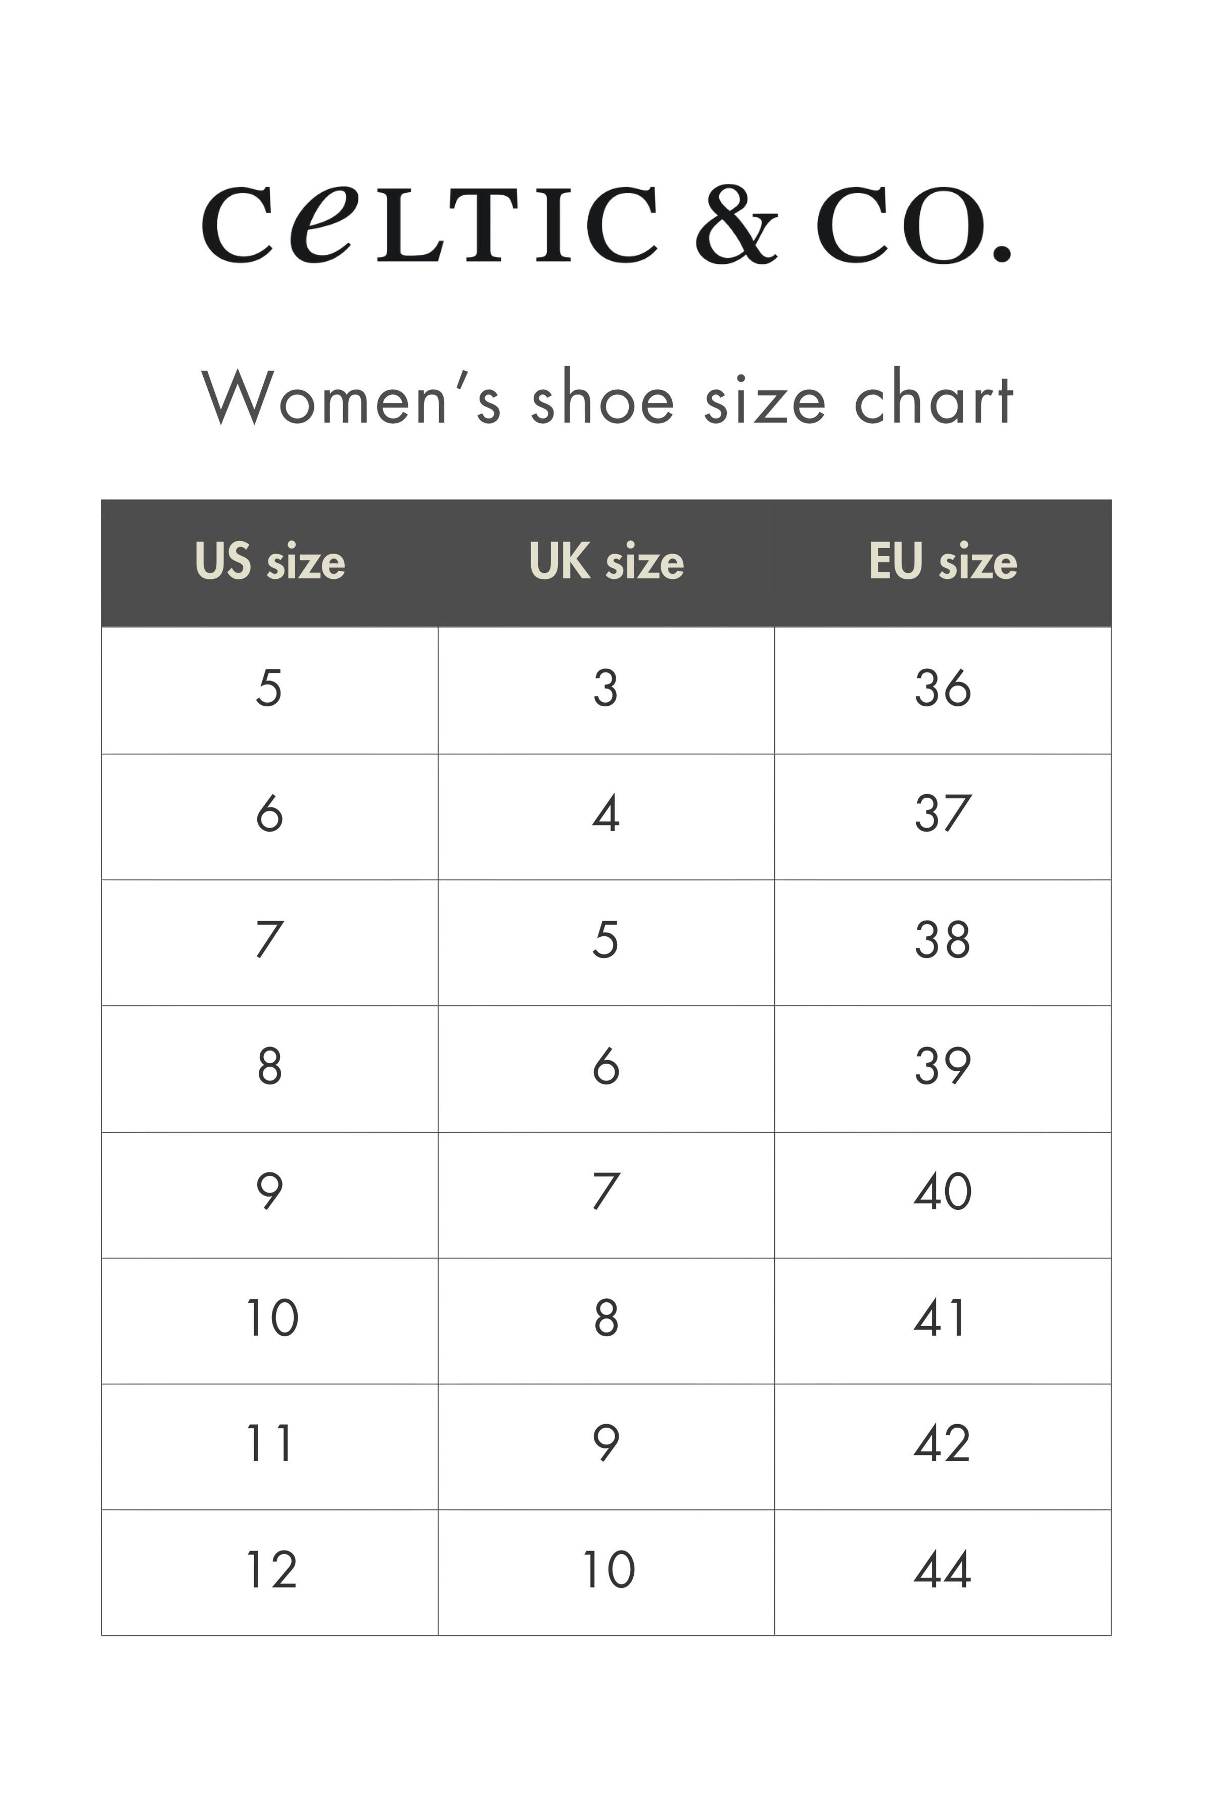Select the EU size 42 cell
Viewport: 1213px width, 1820px height.
[942, 1444]
